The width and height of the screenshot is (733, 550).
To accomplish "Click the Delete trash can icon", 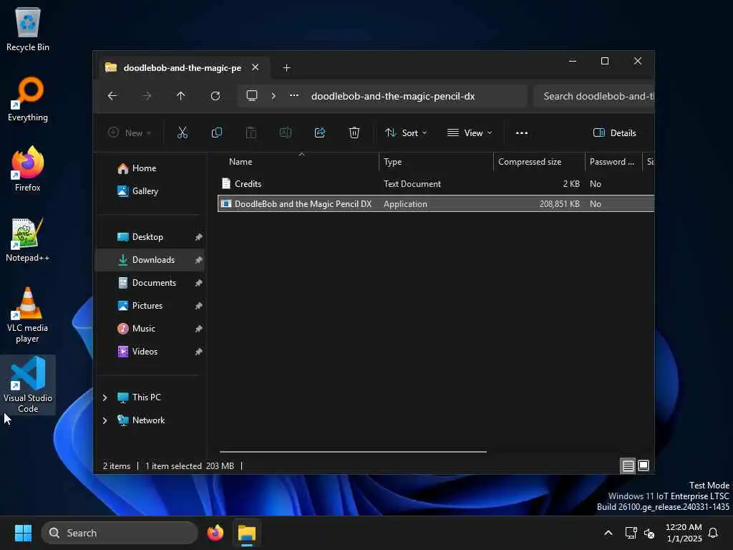I will pos(354,132).
